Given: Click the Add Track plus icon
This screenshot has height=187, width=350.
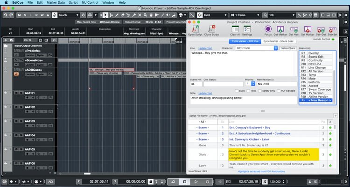Looking at the screenshot, I should coord(6,40).
